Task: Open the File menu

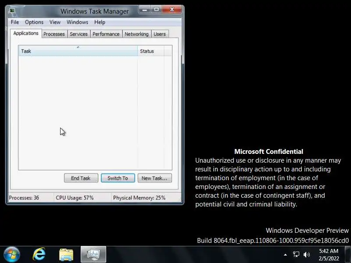Action: pyautogui.click(x=15, y=22)
